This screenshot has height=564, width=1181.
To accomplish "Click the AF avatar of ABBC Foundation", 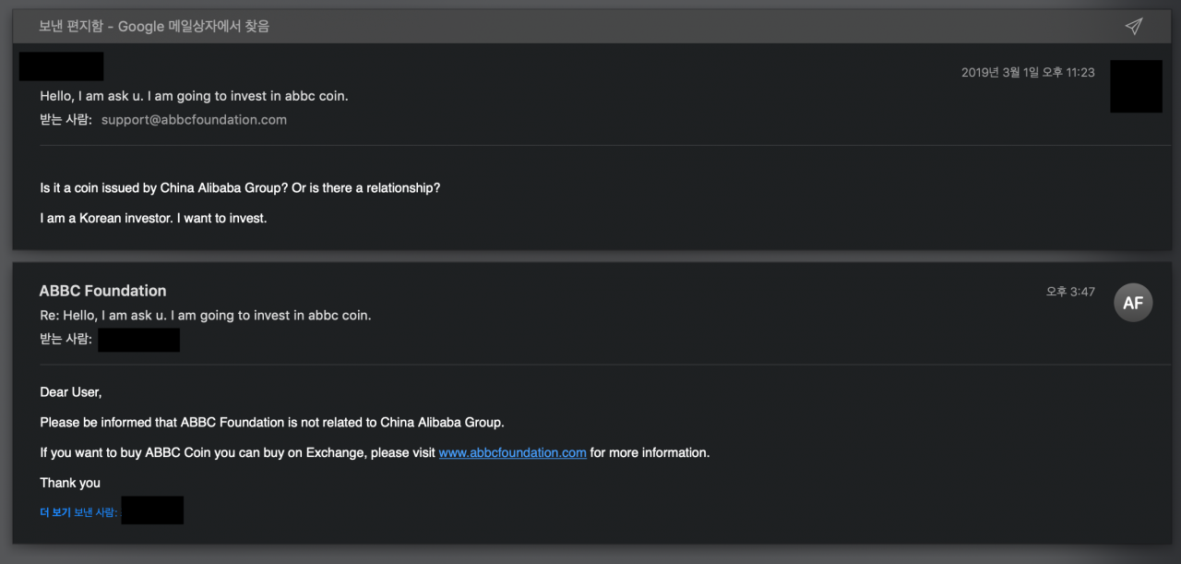I will point(1133,303).
